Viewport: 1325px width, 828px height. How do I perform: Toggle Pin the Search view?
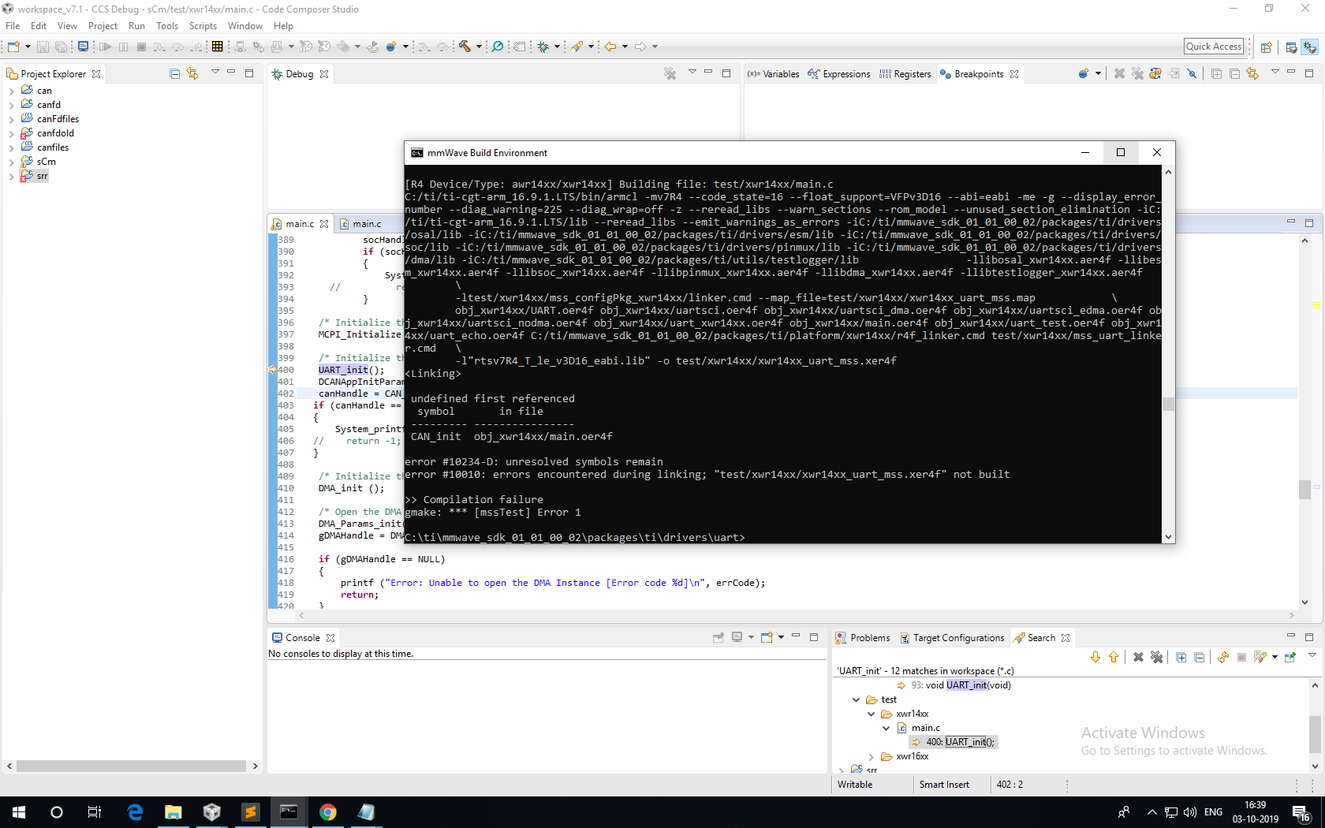1290,657
